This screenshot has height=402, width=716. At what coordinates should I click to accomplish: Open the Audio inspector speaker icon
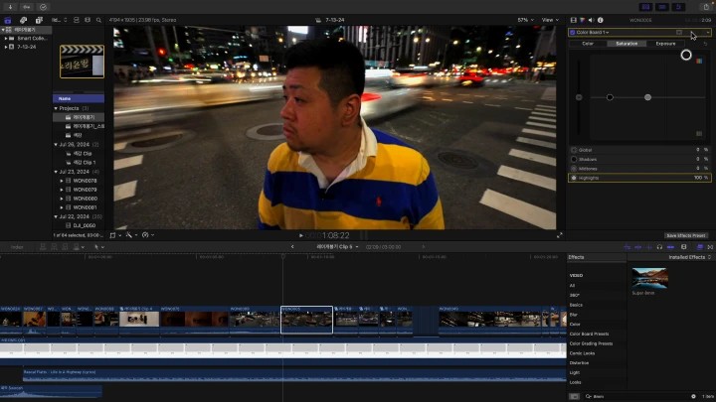pos(591,20)
